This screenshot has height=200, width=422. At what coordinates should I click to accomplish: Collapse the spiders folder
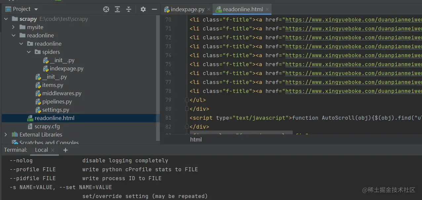[x=28, y=52]
